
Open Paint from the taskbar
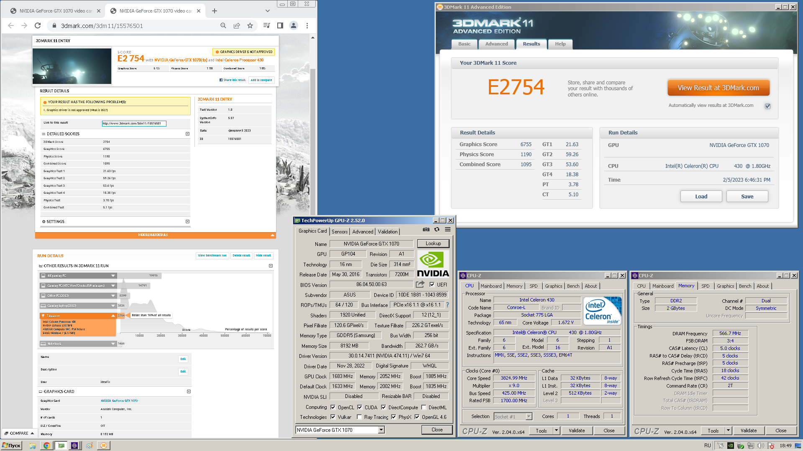click(89, 446)
